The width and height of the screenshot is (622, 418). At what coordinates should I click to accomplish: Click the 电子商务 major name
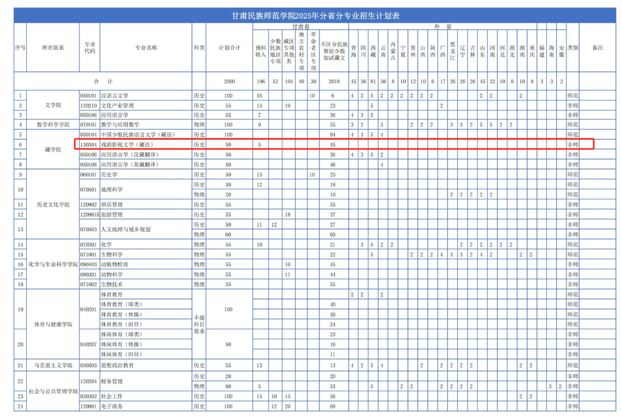pyautogui.click(x=112, y=406)
